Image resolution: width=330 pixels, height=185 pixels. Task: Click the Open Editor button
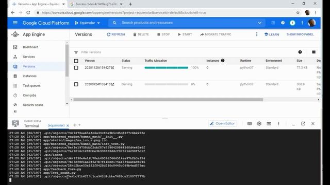tap(222, 123)
